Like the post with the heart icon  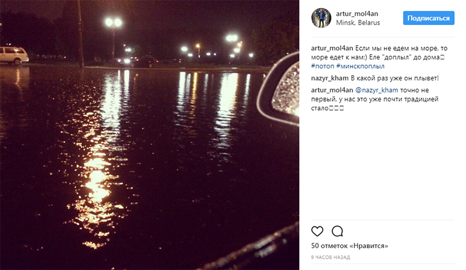[x=317, y=231]
